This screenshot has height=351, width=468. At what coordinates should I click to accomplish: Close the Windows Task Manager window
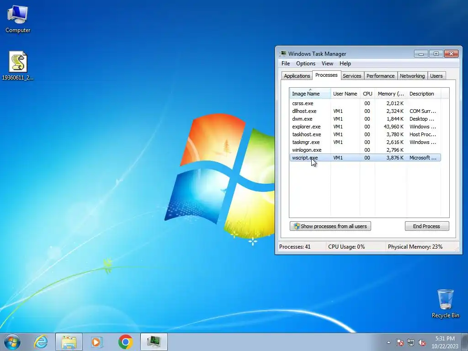(451, 54)
